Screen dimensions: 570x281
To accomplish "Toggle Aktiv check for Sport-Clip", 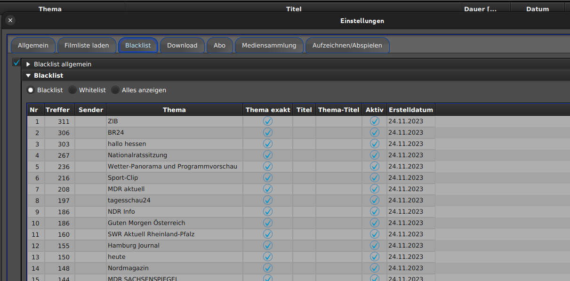I will 375,177.
